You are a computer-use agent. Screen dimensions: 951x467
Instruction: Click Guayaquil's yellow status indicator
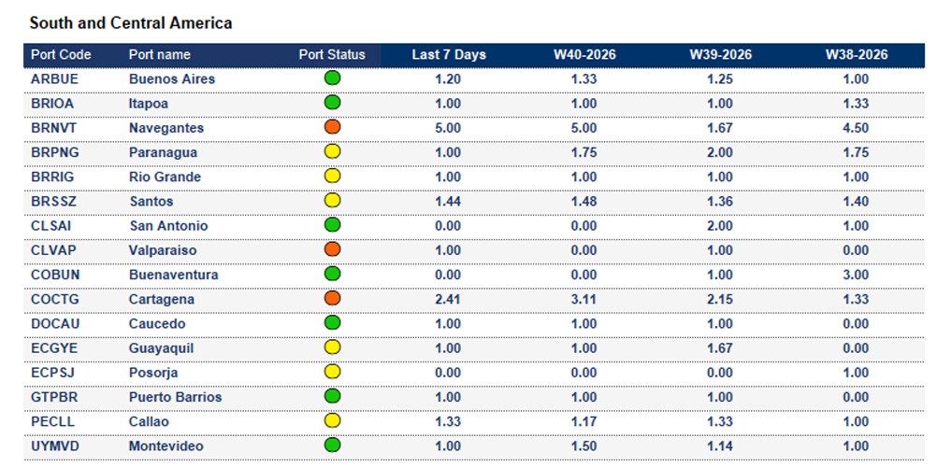coord(332,347)
